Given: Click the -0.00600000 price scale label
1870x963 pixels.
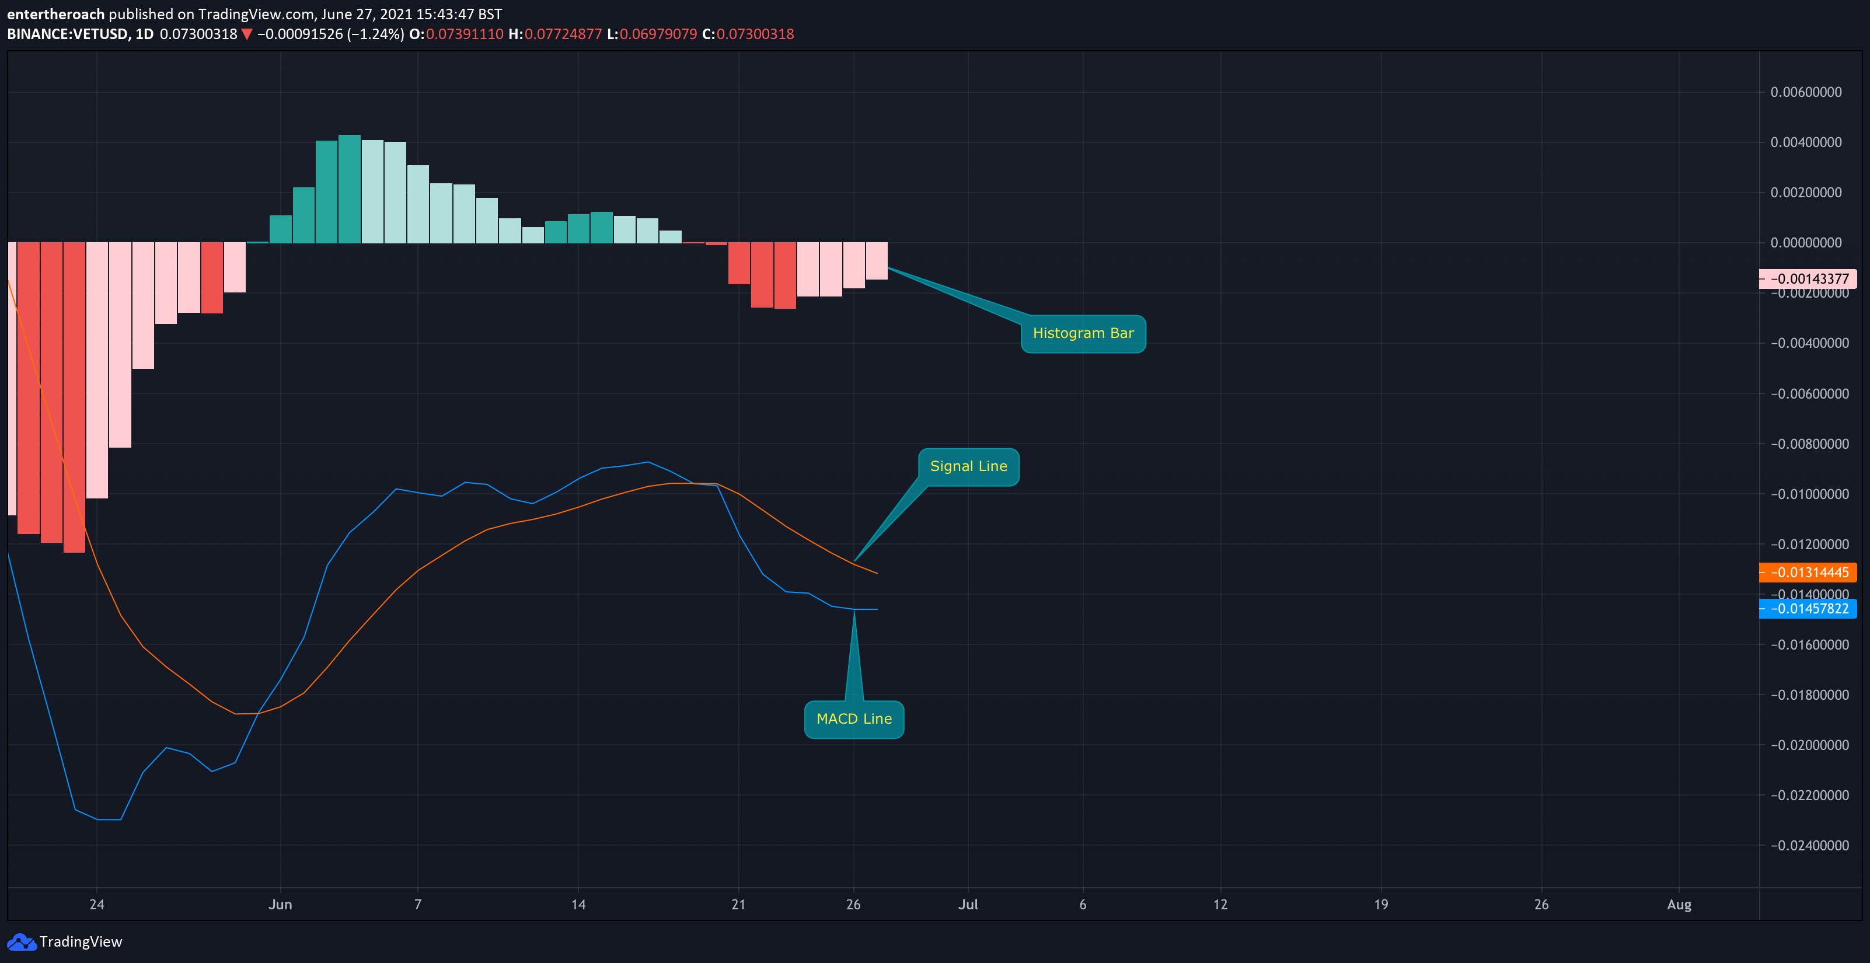Looking at the screenshot, I should pyautogui.click(x=1810, y=394).
